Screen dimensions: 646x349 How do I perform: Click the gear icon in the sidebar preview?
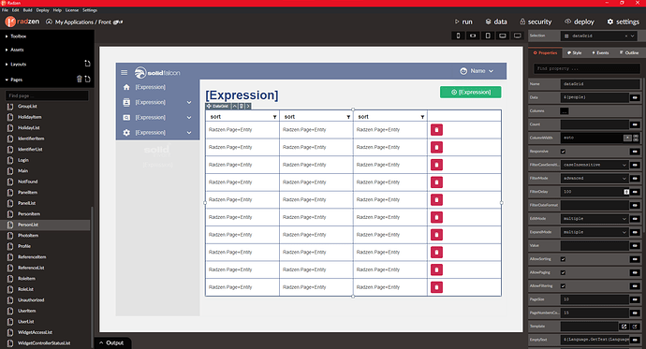pos(126,133)
